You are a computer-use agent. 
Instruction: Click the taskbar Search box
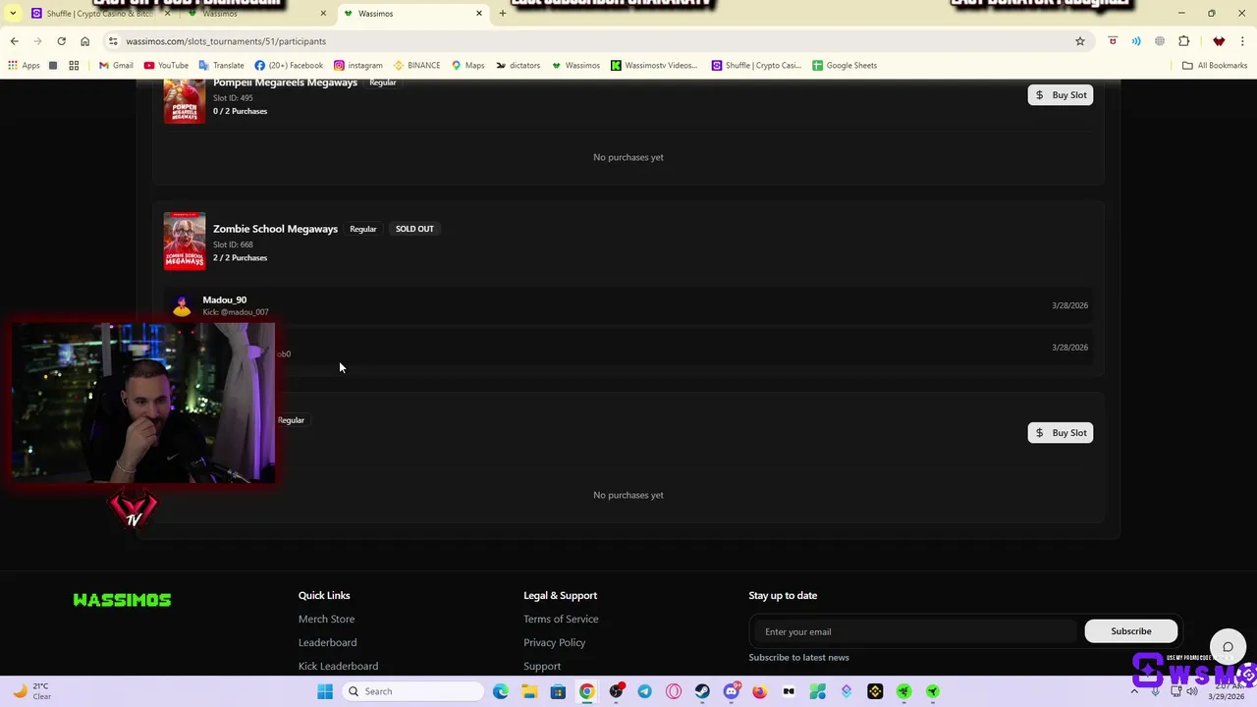(x=413, y=691)
